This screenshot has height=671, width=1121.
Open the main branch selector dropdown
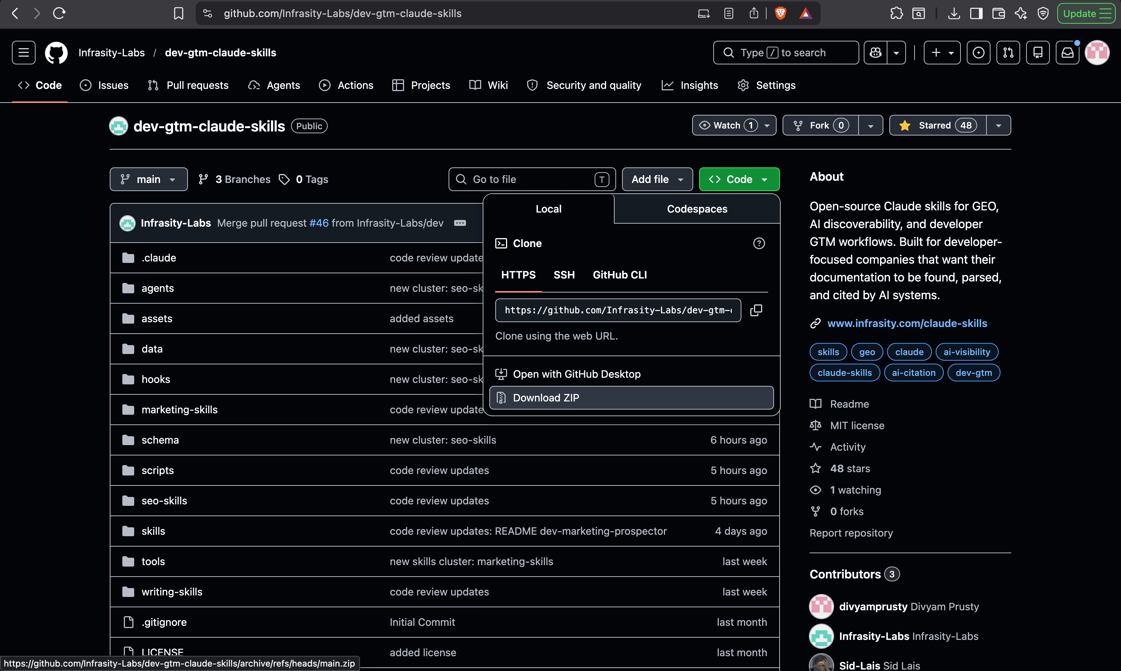click(148, 180)
